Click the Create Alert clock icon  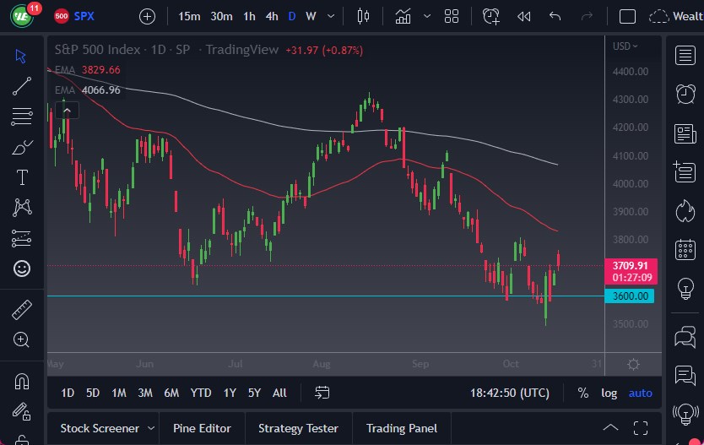click(x=491, y=16)
